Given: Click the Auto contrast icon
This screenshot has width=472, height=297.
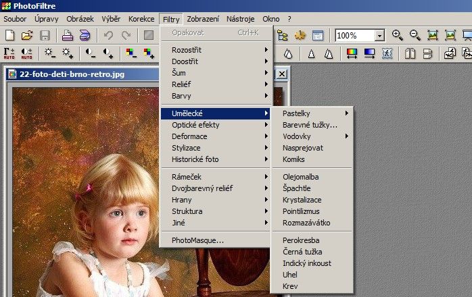Looking at the screenshot, I should point(27,53).
